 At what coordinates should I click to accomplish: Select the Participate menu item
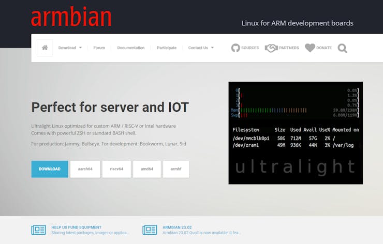tap(167, 48)
